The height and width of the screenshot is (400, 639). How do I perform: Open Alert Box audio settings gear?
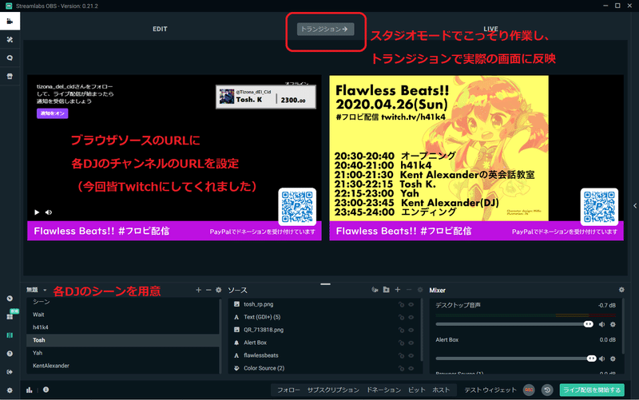613,358
